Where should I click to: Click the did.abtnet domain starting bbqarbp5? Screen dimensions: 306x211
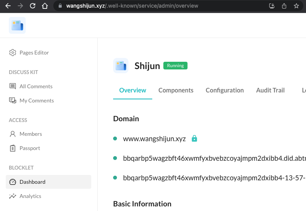(x=214, y=158)
